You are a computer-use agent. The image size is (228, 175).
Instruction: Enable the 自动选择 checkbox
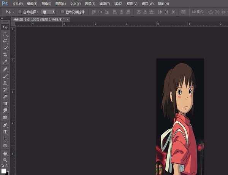tap(20, 12)
